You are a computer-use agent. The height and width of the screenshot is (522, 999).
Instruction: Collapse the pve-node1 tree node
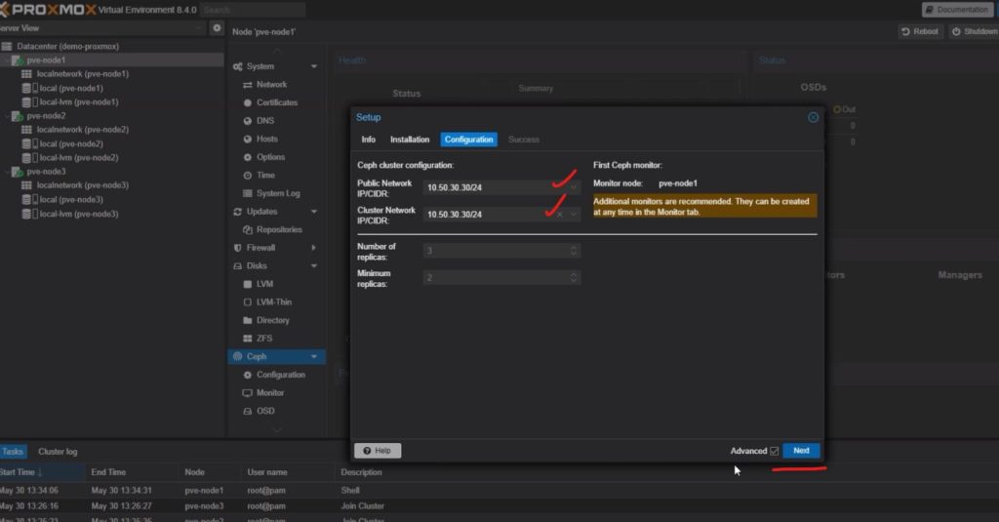[7, 60]
